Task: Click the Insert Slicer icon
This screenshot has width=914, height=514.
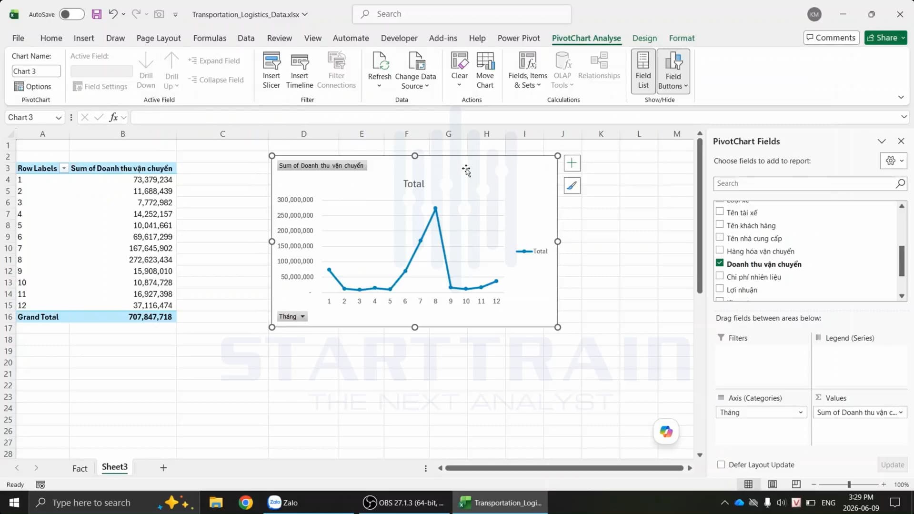Action: pyautogui.click(x=271, y=71)
